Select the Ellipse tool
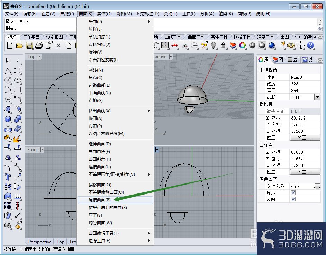326x255 pixels. pyautogui.click(x=18, y=80)
